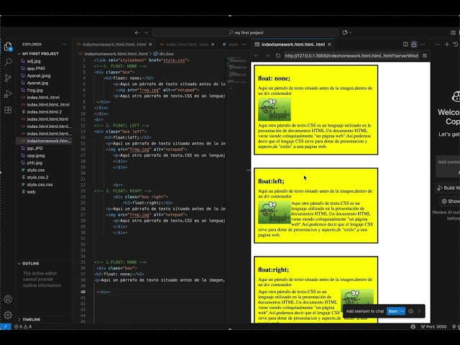The height and width of the screenshot is (345, 460).
Task: Toggle the lock group icon
Action: (x=414, y=45)
